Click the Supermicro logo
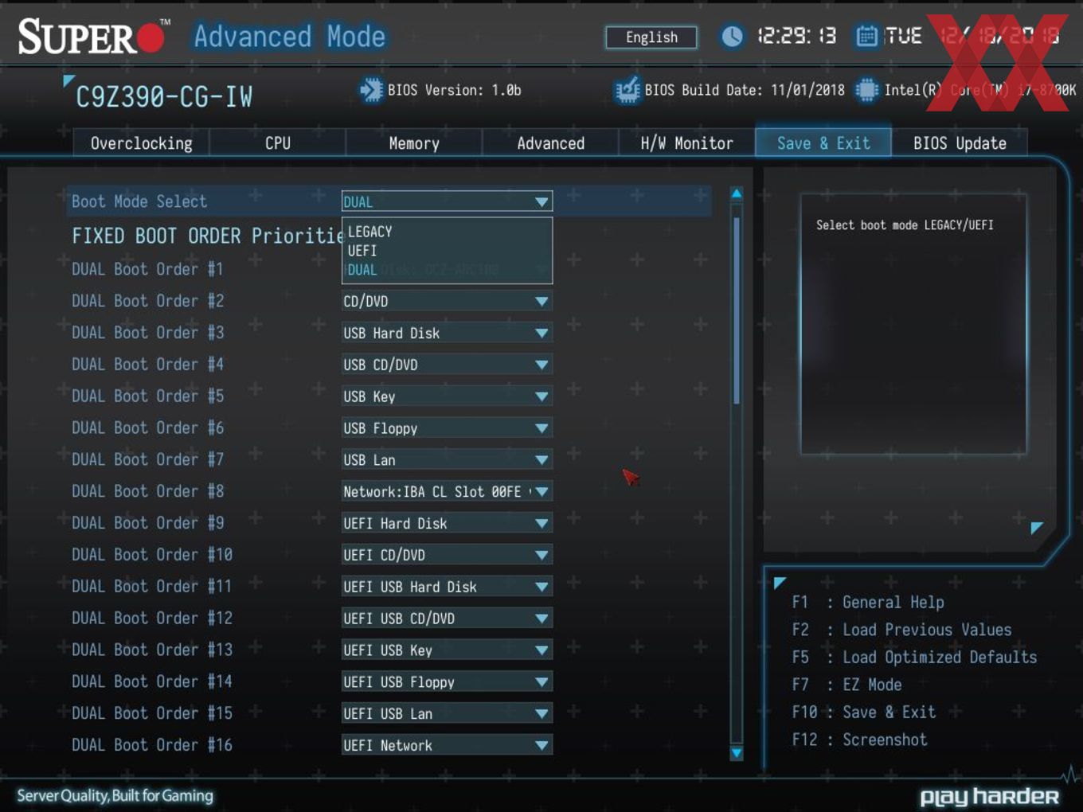The image size is (1083, 812). (x=94, y=37)
